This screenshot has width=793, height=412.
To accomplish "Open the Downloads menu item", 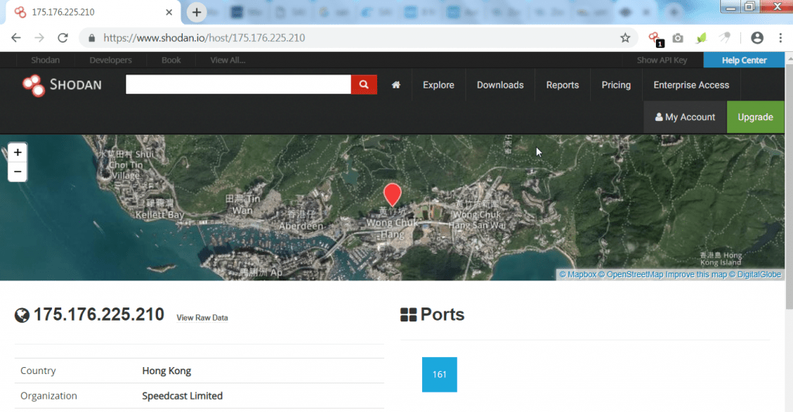I will [500, 85].
